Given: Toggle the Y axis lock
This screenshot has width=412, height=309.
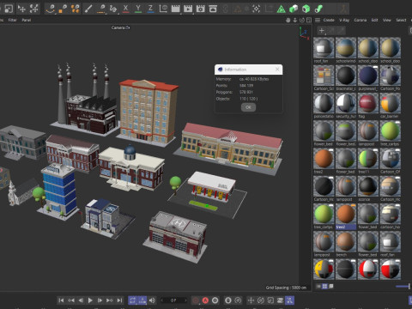Looking at the screenshot, I should point(138,9).
